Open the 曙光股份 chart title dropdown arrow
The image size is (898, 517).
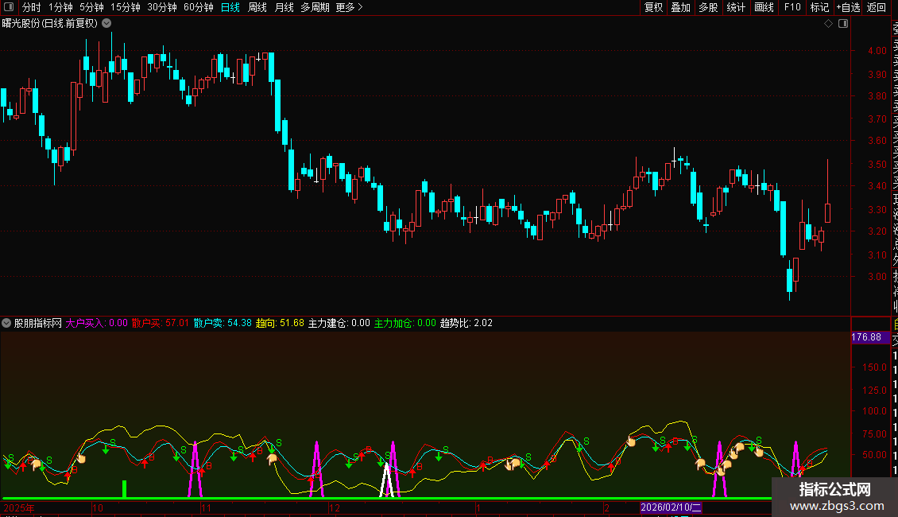click(x=106, y=24)
